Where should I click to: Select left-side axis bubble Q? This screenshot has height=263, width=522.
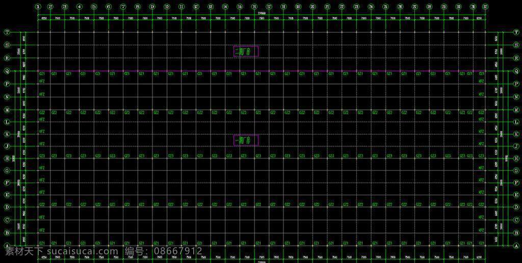click(7, 71)
